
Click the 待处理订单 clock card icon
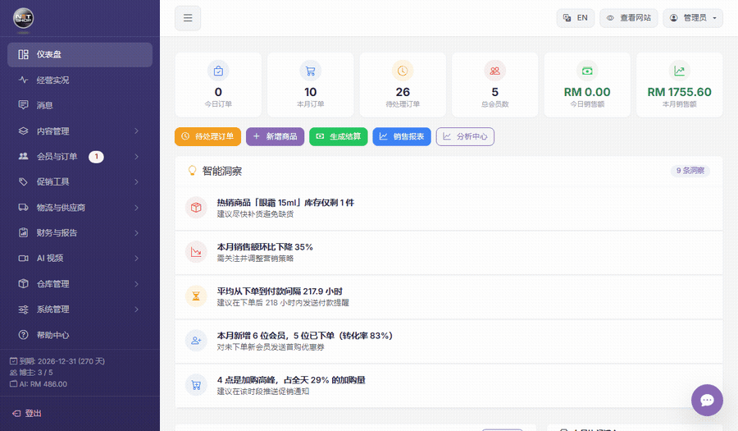tap(403, 71)
